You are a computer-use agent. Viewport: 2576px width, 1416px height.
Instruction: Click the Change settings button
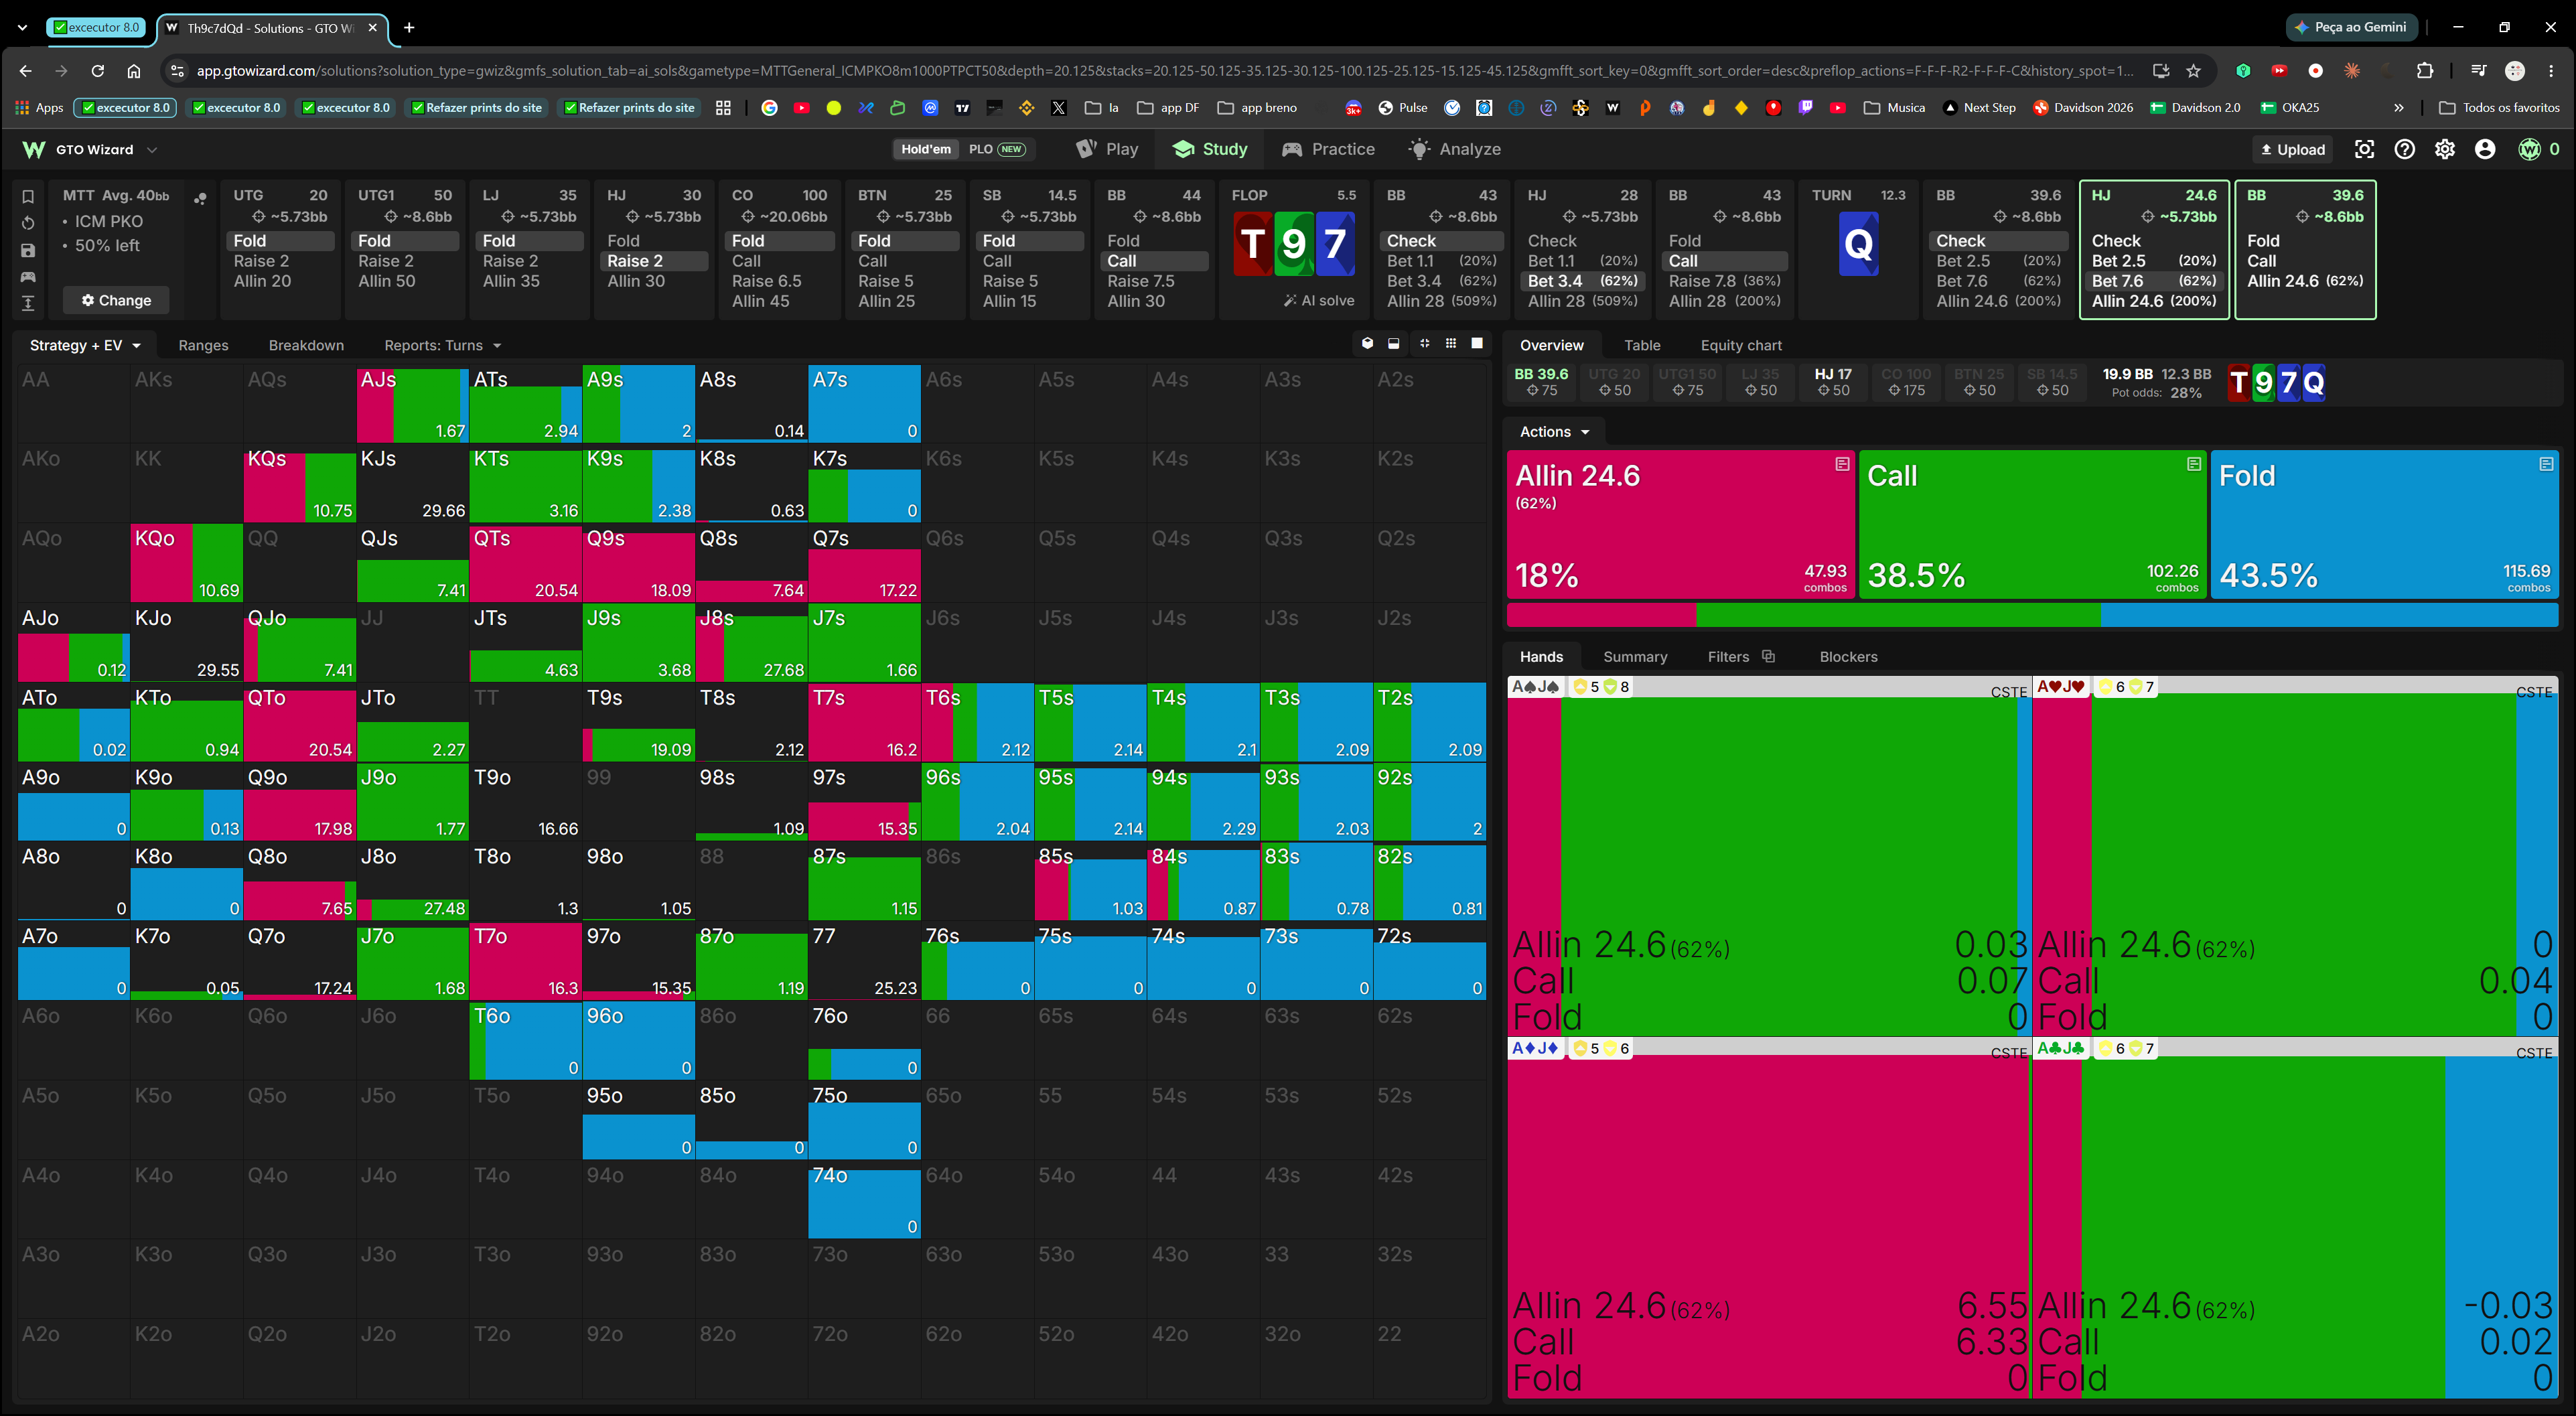(116, 300)
